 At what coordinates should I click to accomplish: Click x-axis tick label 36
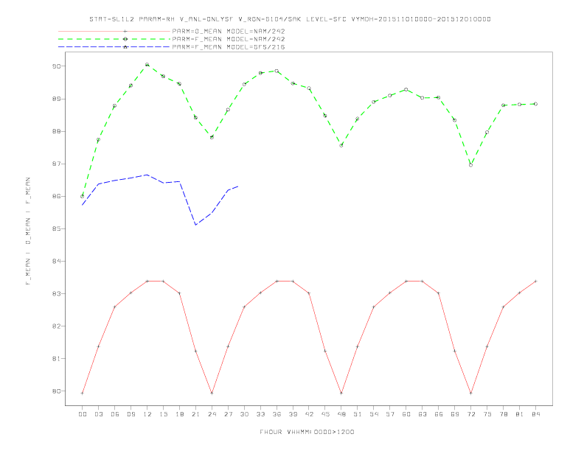point(277,414)
